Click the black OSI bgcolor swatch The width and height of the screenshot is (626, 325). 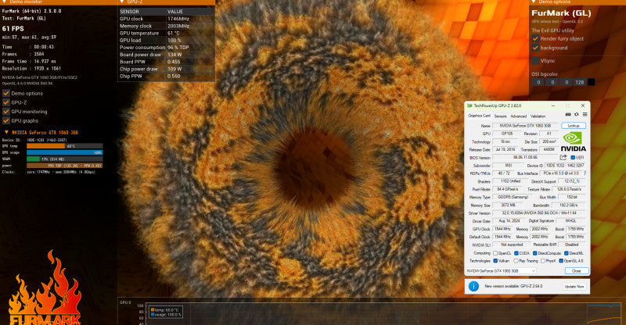coord(592,82)
